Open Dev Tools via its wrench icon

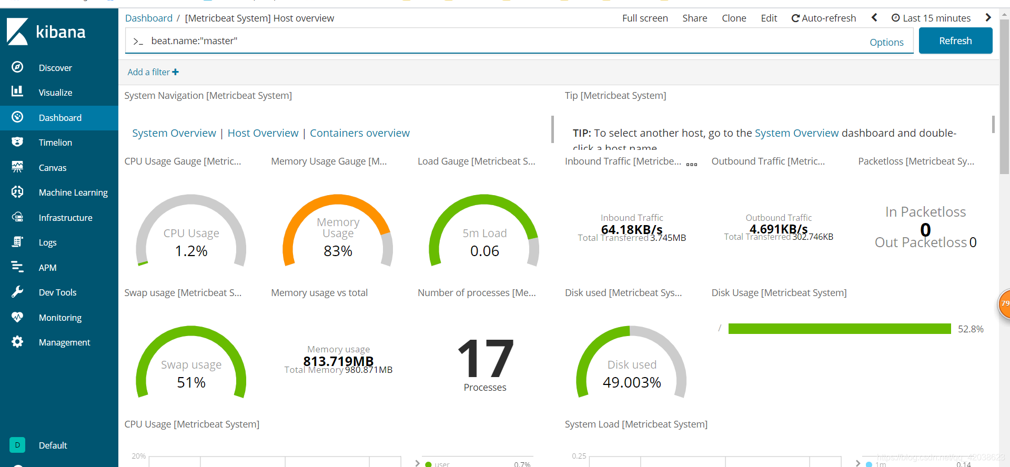[17, 291]
